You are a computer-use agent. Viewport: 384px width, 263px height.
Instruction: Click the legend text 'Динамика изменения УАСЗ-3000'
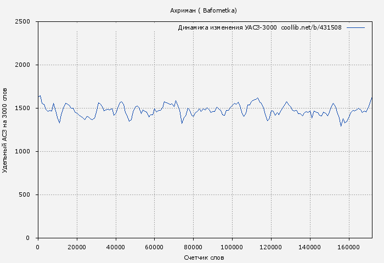point(227,27)
